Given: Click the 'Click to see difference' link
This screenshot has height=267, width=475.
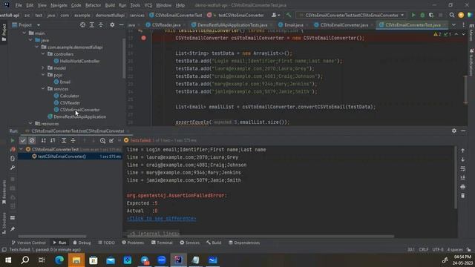Looking at the screenshot, I should pyautogui.click(x=162, y=219).
